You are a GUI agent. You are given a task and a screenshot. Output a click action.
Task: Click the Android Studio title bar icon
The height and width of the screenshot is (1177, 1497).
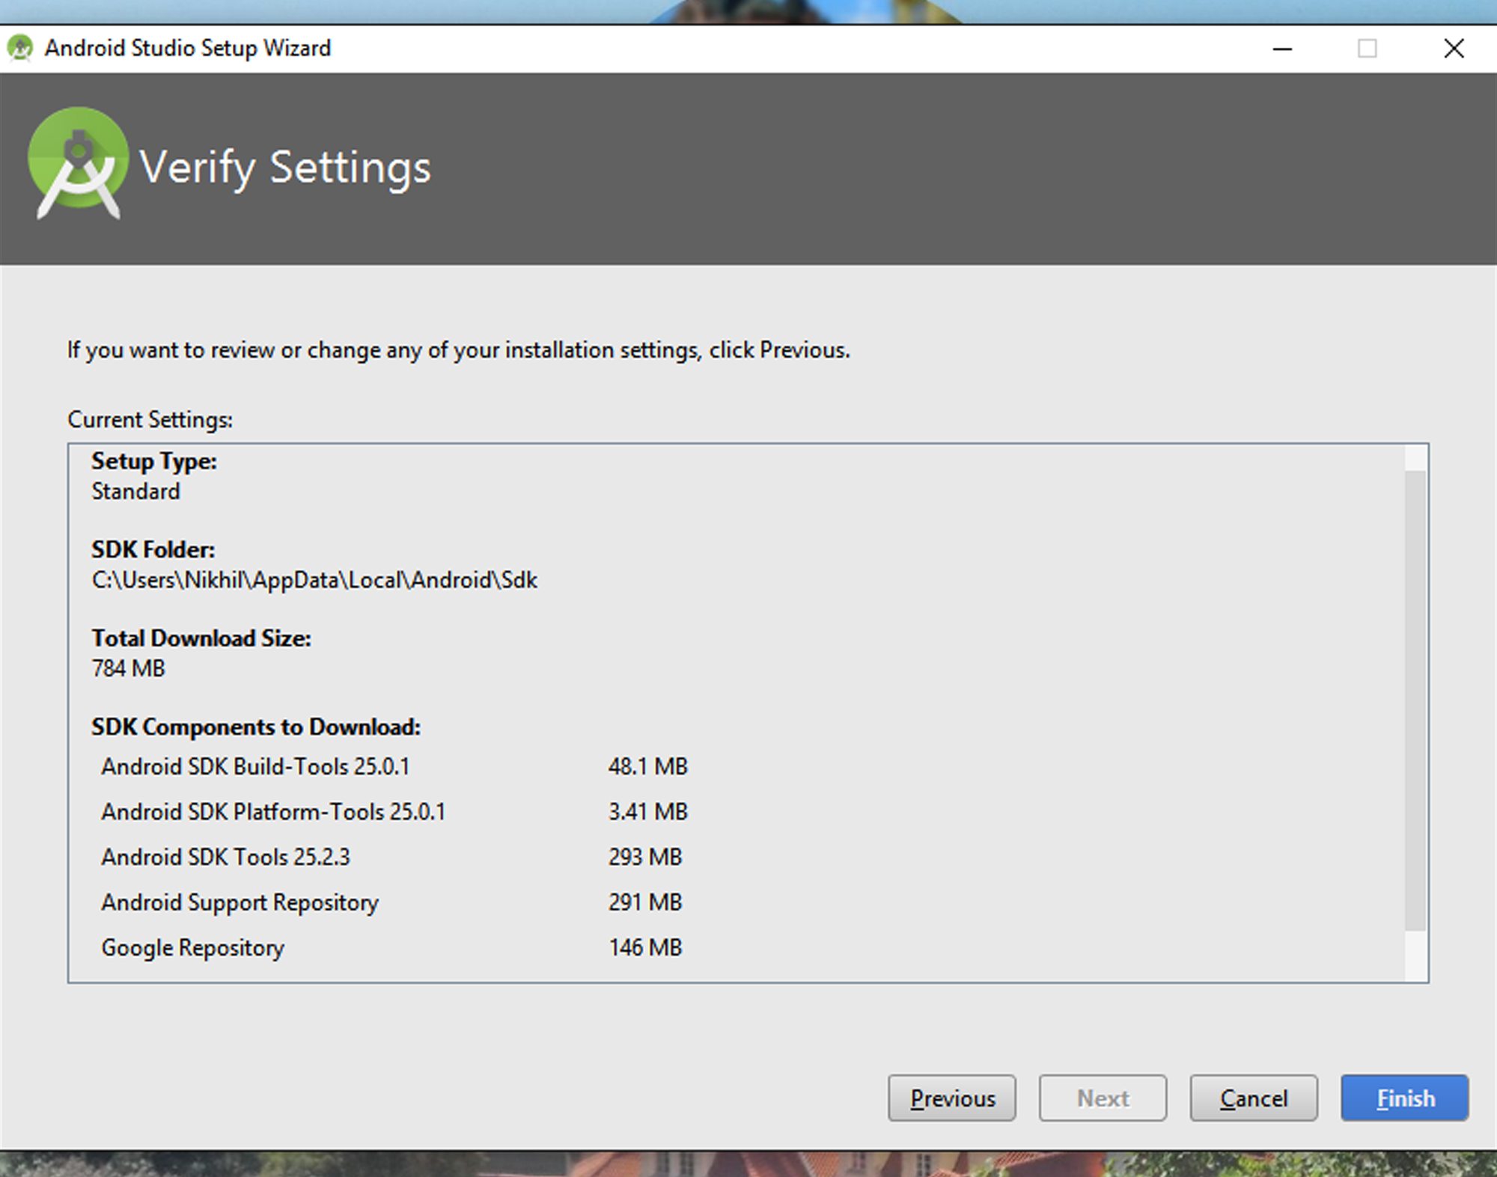(20, 49)
